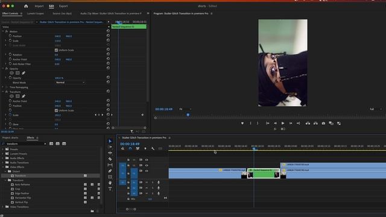Open Blend Mode Normal dropdown
The height and width of the screenshot is (217, 386).
(70, 83)
